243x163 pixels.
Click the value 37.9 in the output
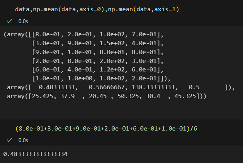[67, 96]
